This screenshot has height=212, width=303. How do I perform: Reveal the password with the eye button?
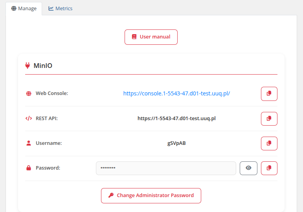click(248, 168)
